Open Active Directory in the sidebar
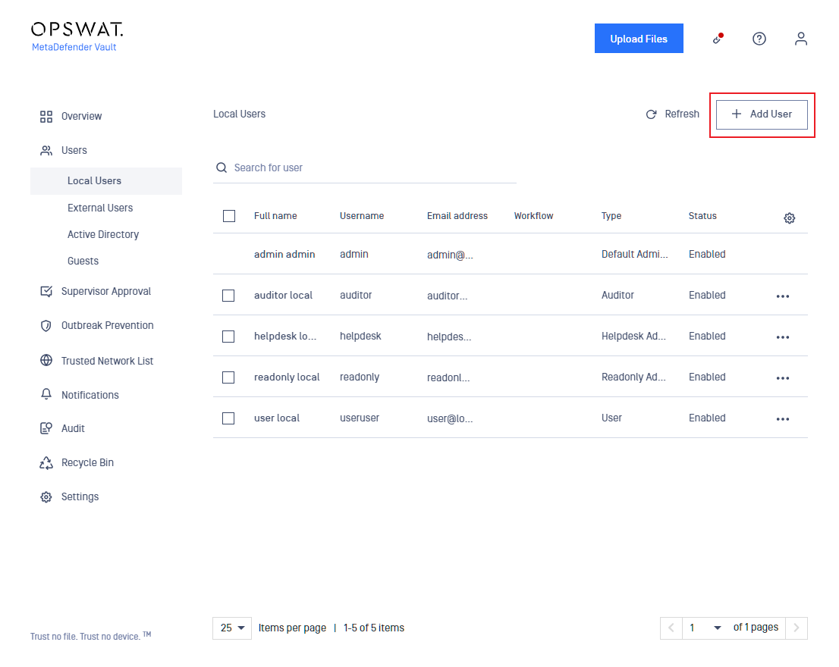Viewport: 839px width, 667px height. coord(103,235)
